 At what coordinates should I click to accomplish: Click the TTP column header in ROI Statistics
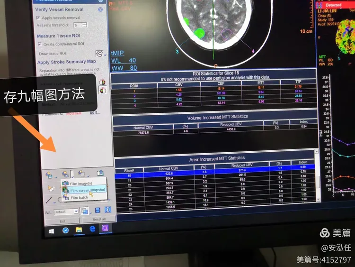pyautogui.click(x=298, y=82)
